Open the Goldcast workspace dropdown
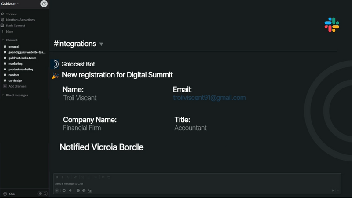 11,4
